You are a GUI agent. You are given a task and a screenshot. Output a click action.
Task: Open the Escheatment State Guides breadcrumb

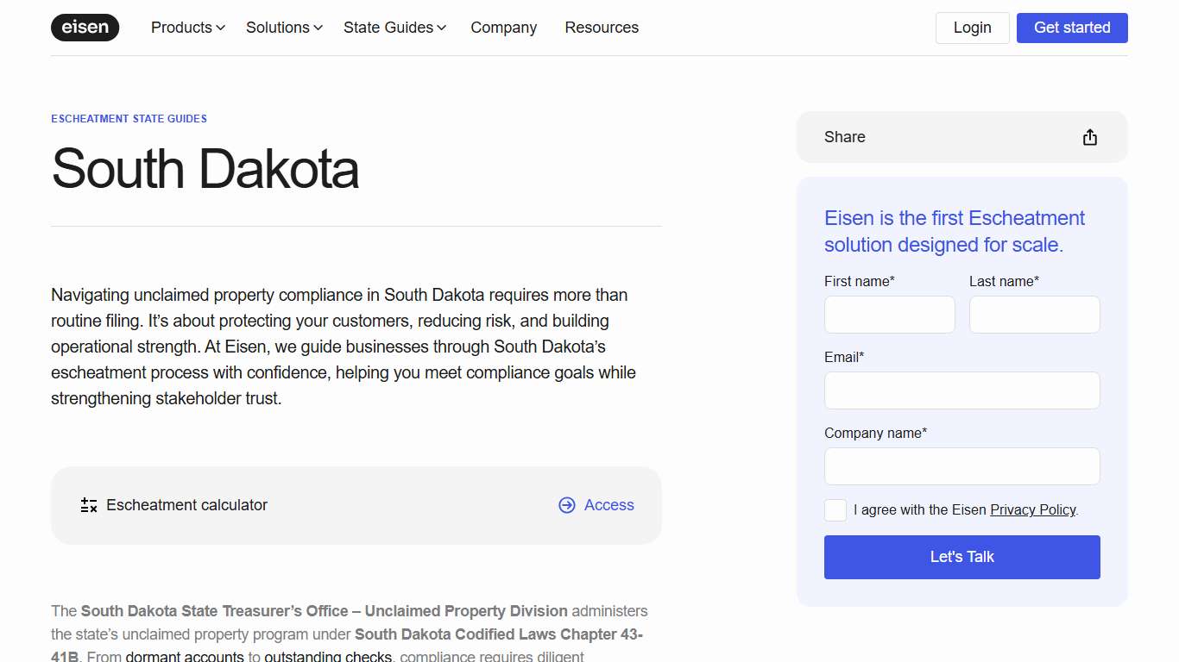129,119
